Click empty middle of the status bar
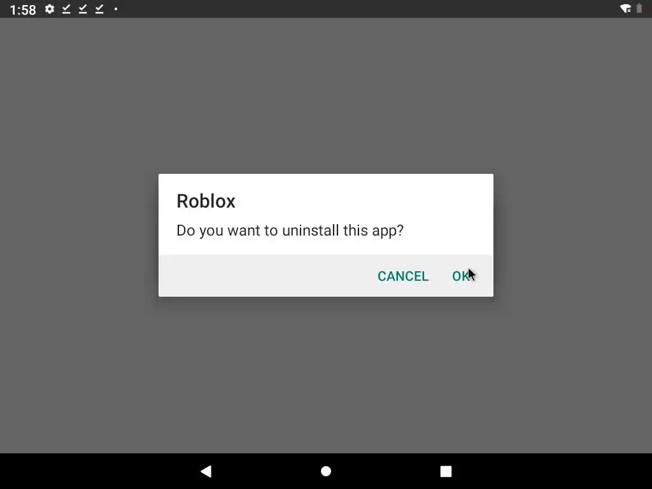The height and width of the screenshot is (489, 652). click(366, 9)
